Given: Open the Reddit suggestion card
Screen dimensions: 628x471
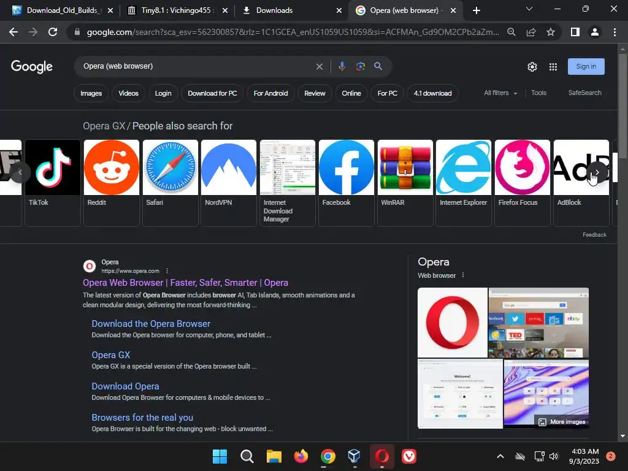Looking at the screenshot, I should 112,183.
